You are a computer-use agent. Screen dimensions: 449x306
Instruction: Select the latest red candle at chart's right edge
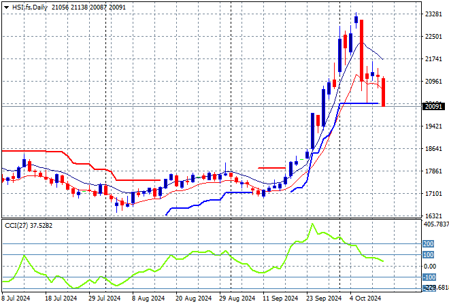[384, 92]
